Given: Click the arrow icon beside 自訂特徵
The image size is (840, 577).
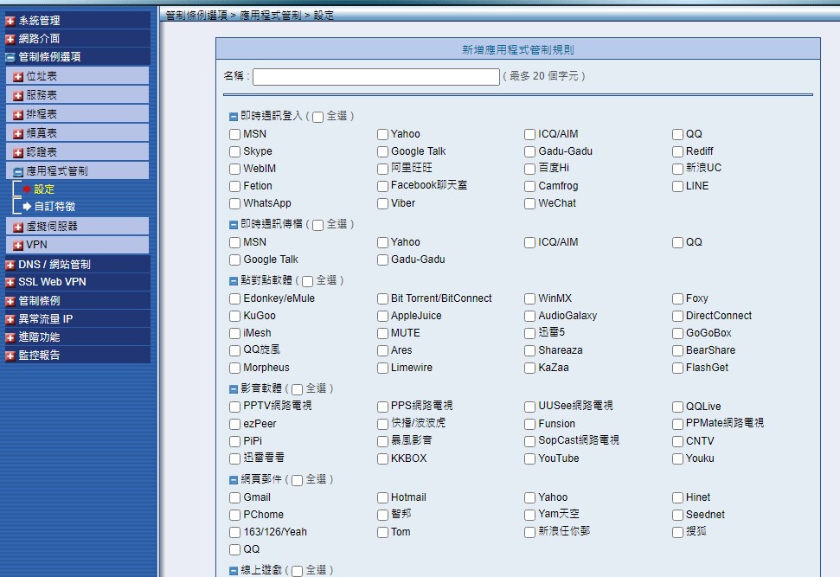Looking at the screenshot, I should point(27,207).
